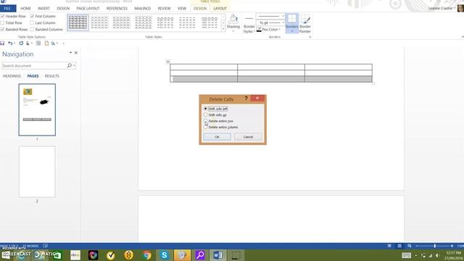Select Shift cells left option
The height and width of the screenshot is (261, 464).
206,109
